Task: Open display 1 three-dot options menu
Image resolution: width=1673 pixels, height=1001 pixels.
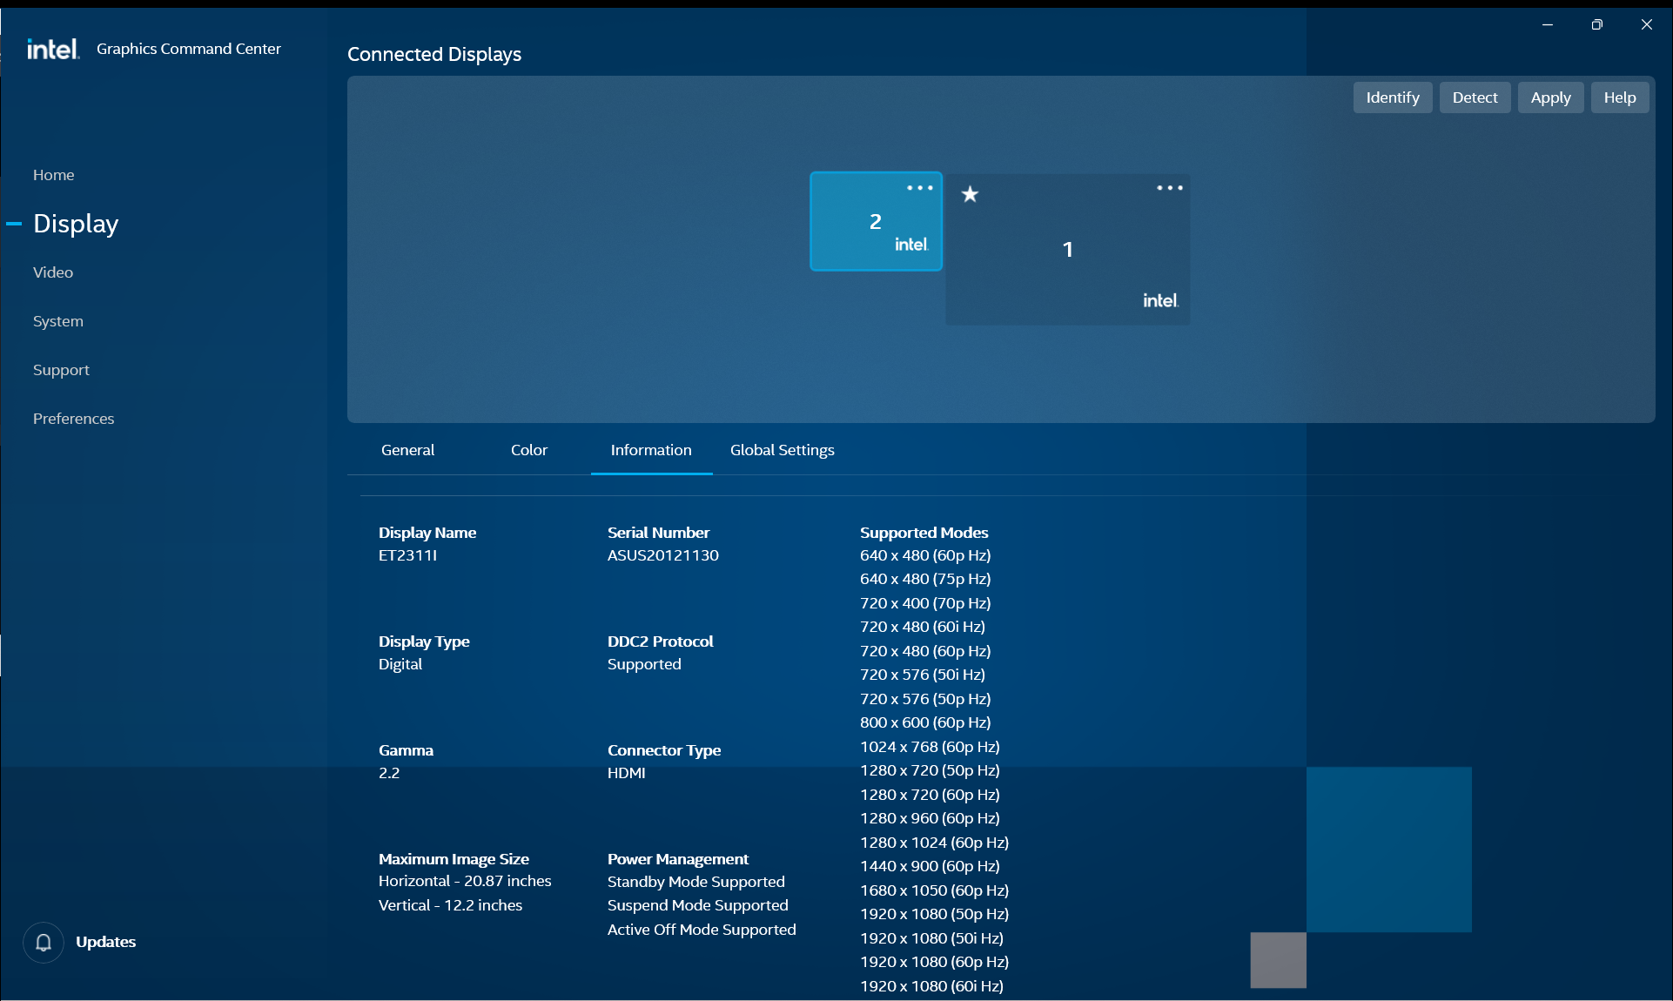Action: 1169,188
